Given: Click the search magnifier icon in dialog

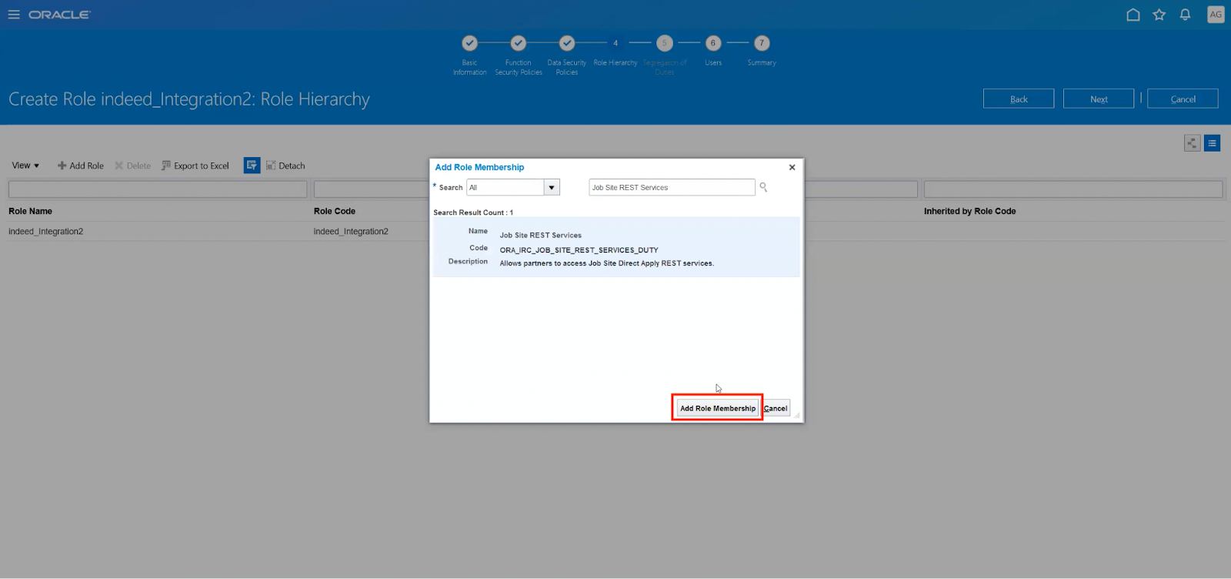Looking at the screenshot, I should point(763,187).
